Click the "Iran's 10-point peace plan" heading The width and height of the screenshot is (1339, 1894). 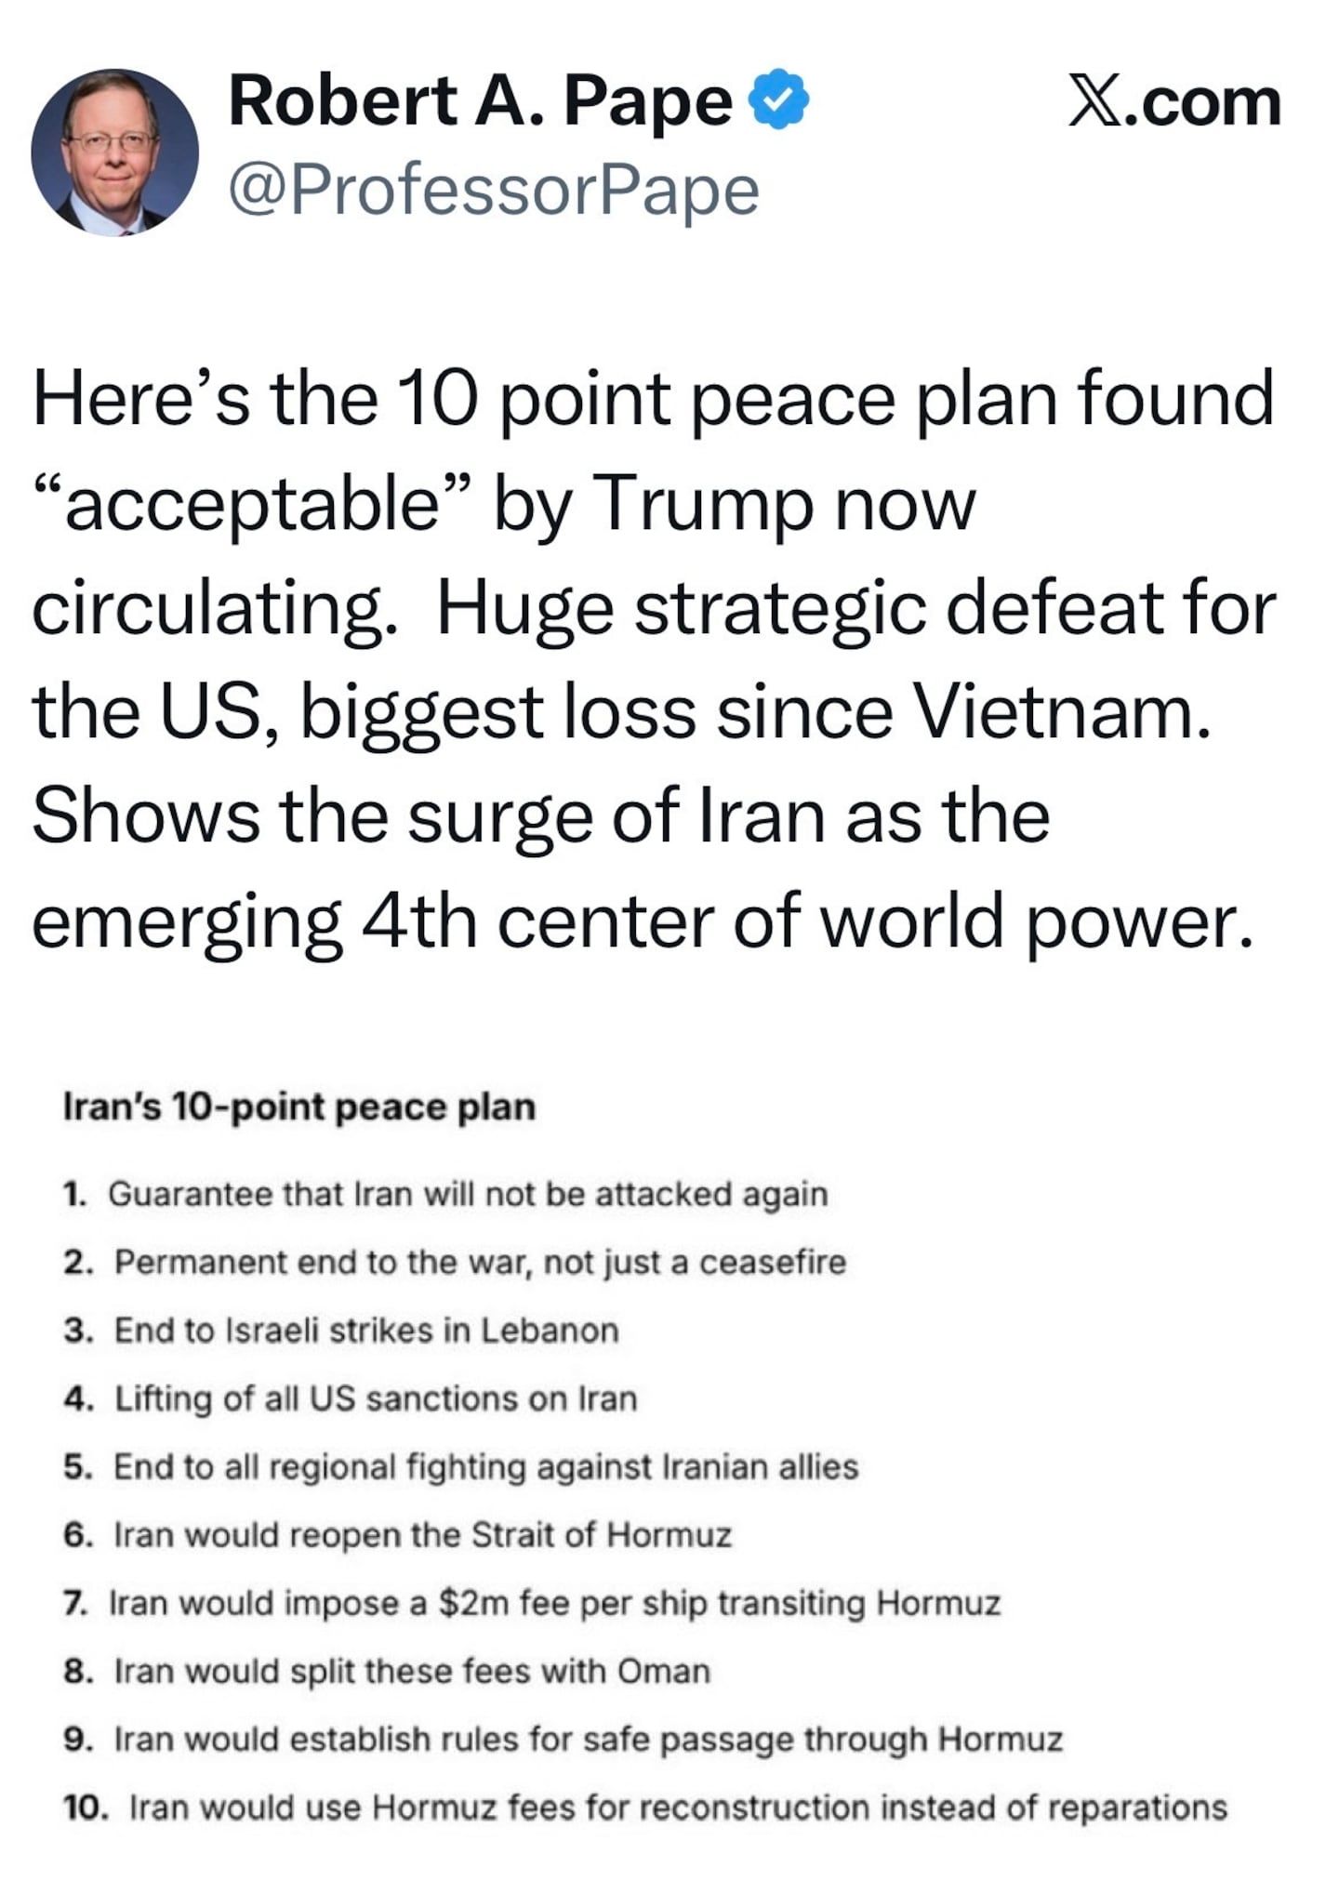(298, 1107)
